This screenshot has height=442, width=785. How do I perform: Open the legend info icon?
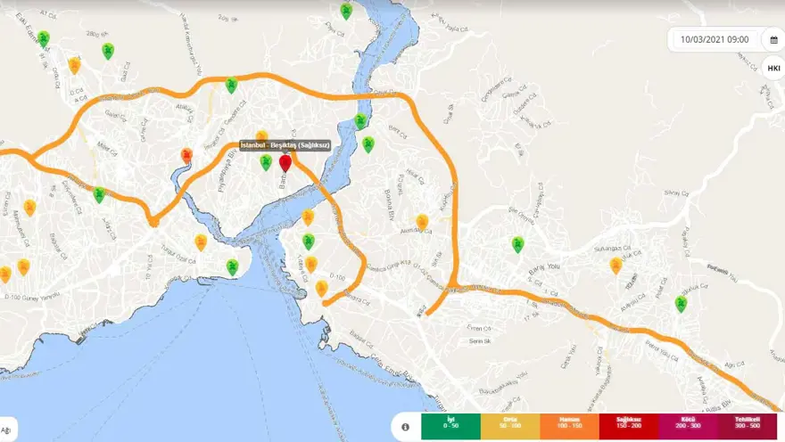[406, 427]
